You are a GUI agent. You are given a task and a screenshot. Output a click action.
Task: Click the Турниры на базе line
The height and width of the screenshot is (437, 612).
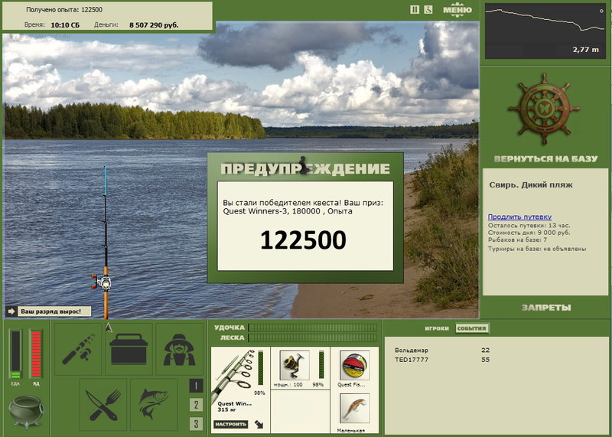(x=537, y=249)
